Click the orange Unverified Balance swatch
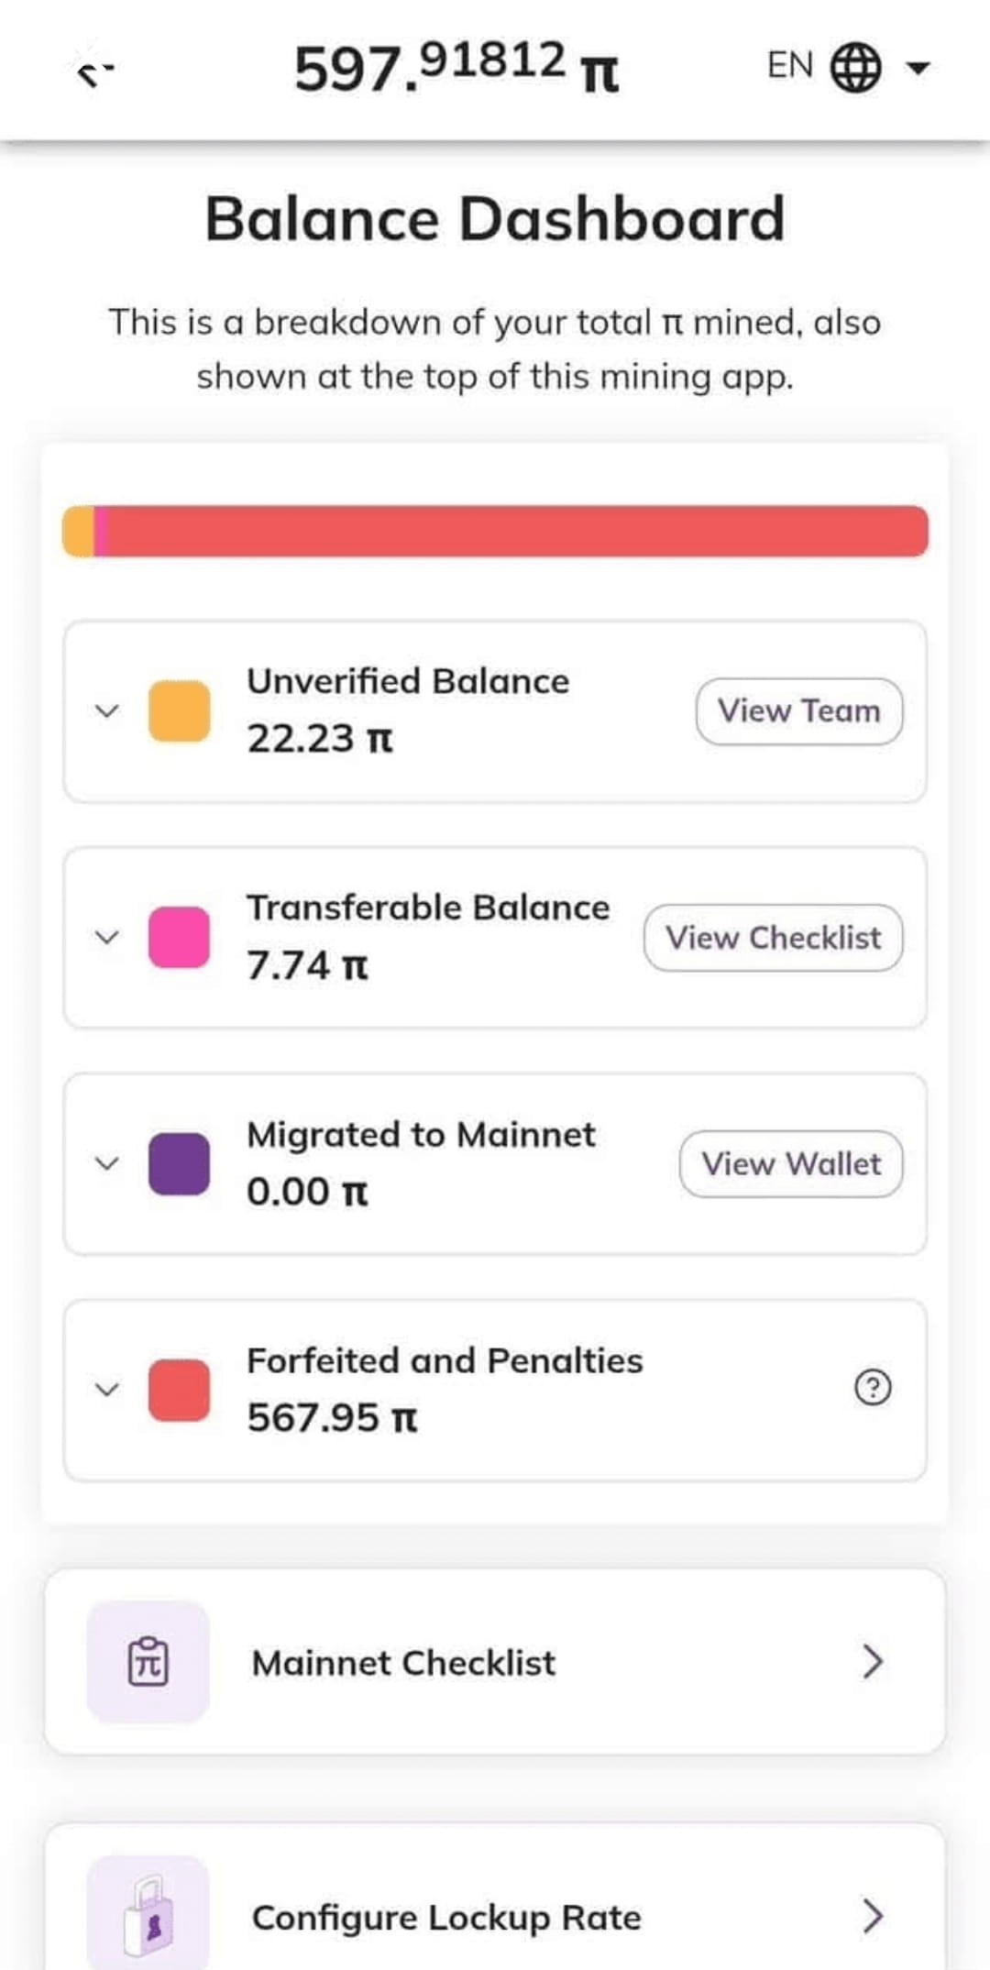Screen dimensions: 990x1970 pyautogui.click(x=180, y=711)
